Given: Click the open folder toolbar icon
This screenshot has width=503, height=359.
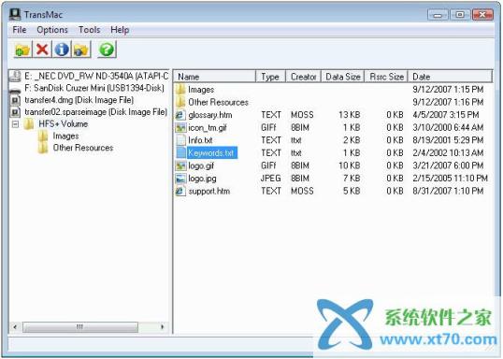Looking at the screenshot, I should pos(22,50).
